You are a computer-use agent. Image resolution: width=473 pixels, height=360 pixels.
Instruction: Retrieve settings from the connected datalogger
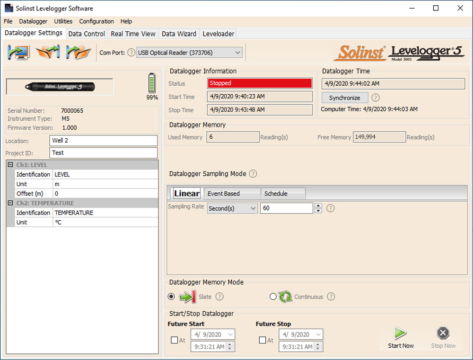(18, 52)
